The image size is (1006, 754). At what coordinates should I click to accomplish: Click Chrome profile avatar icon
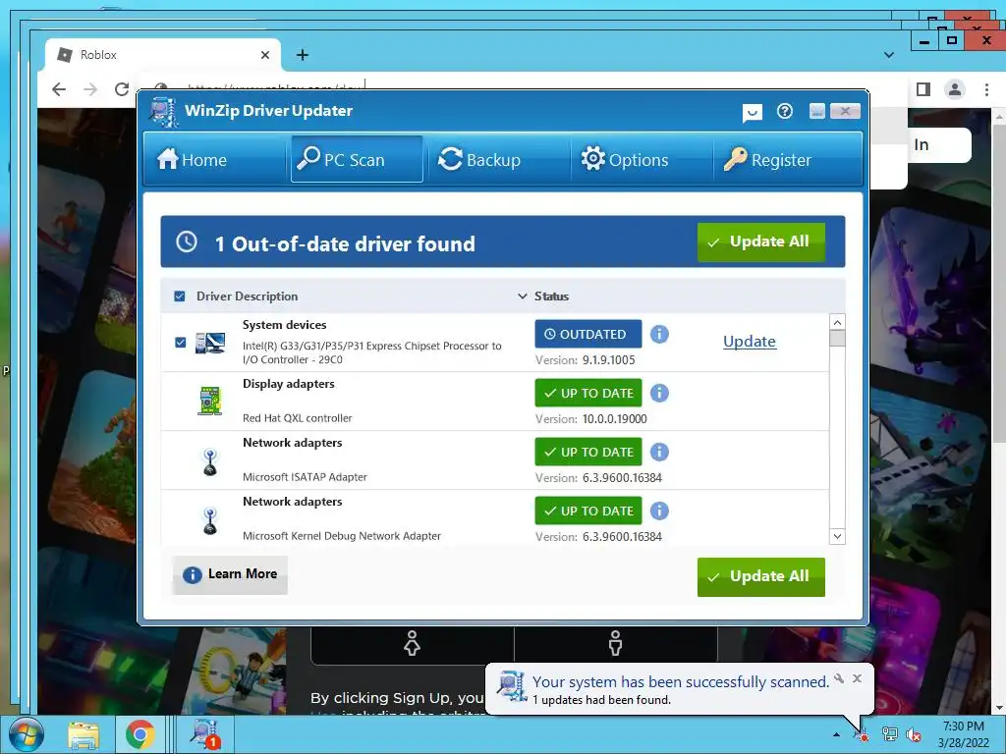click(x=955, y=89)
